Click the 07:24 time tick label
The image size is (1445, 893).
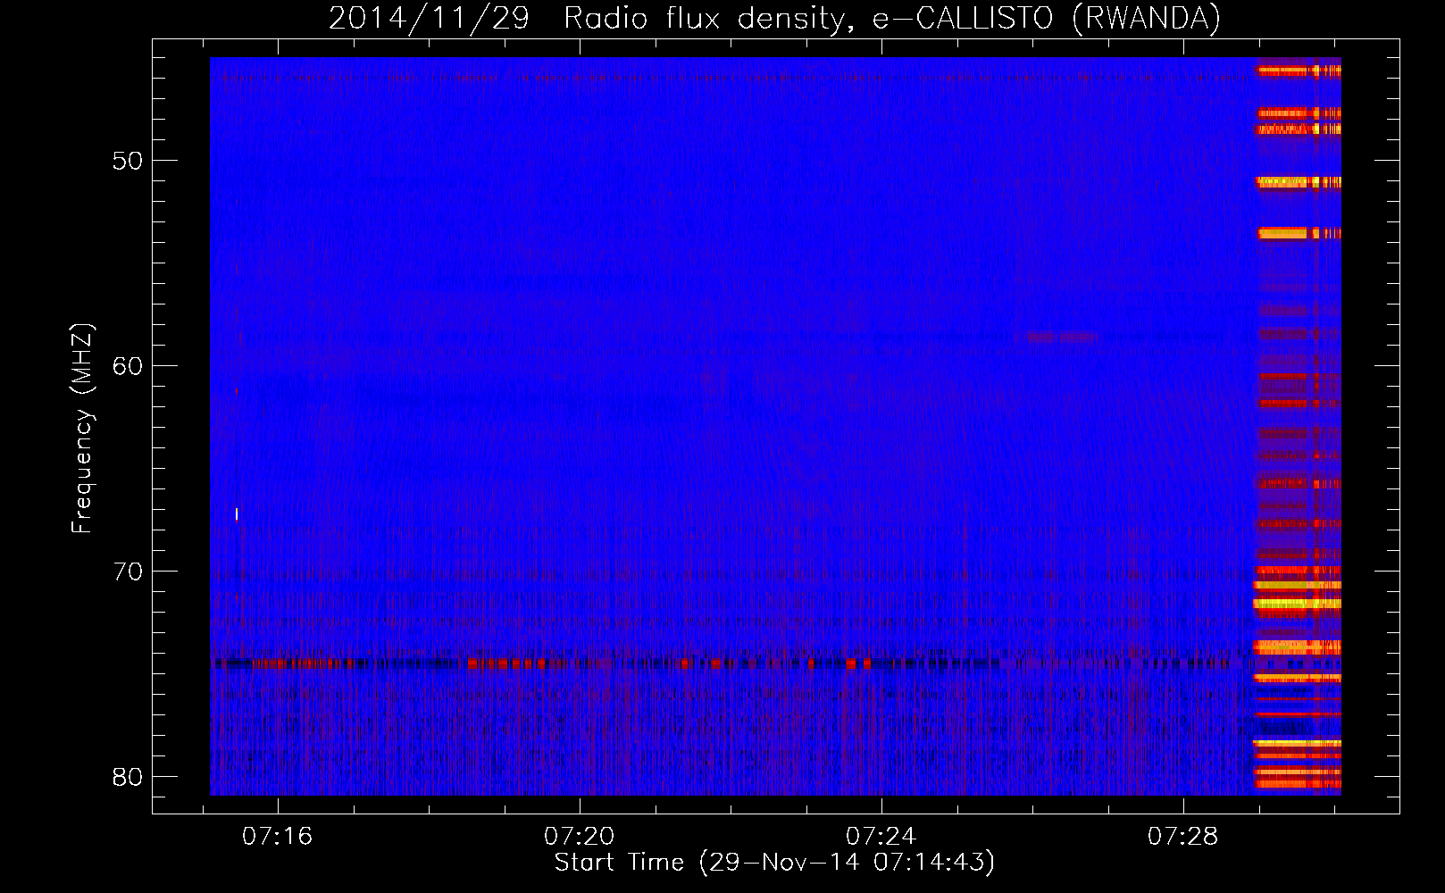881,837
